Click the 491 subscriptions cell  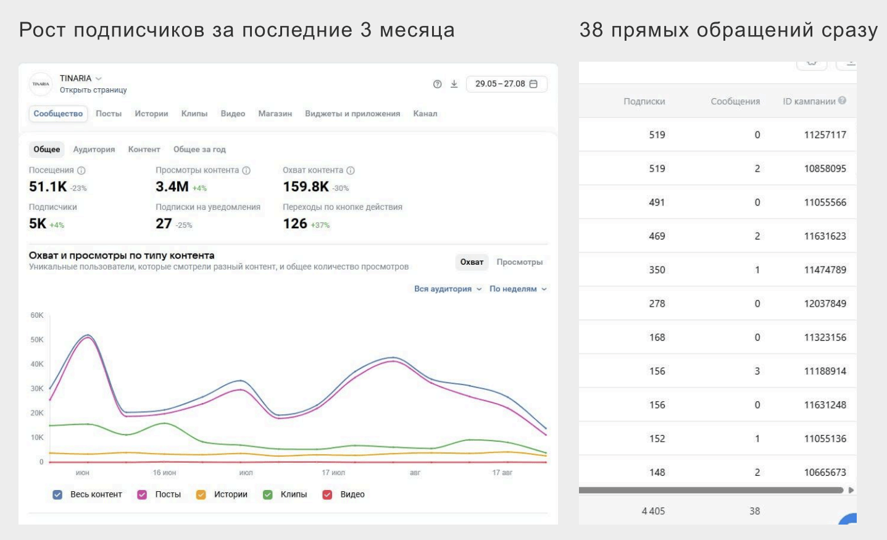click(657, 202)
